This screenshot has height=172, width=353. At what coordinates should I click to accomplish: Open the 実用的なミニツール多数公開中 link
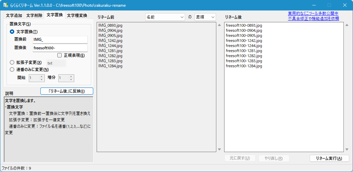(313, 14)
